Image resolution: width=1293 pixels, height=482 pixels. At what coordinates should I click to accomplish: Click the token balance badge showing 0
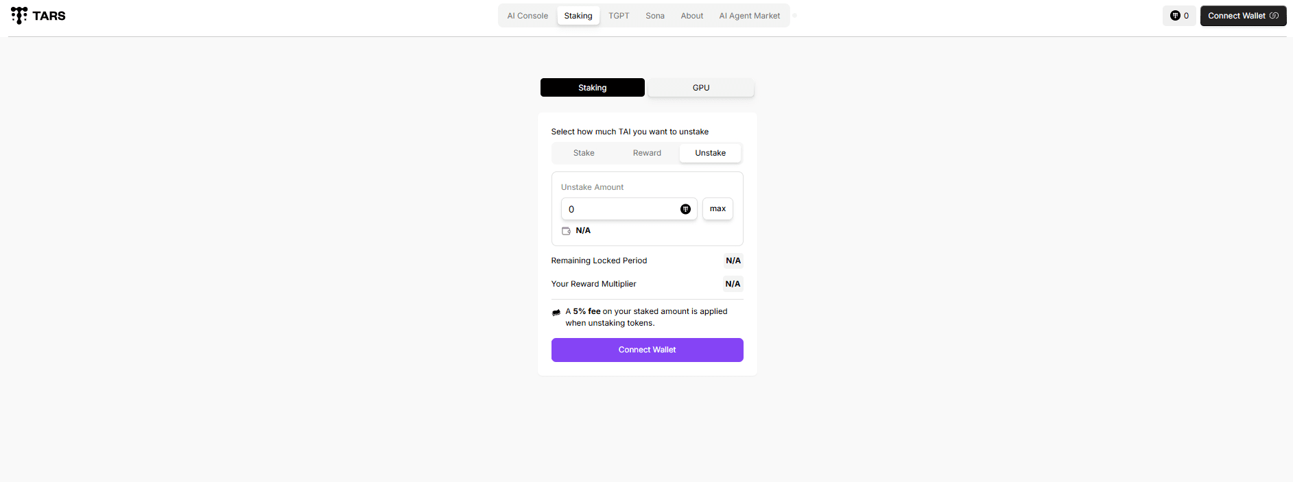coord(1179,16)
